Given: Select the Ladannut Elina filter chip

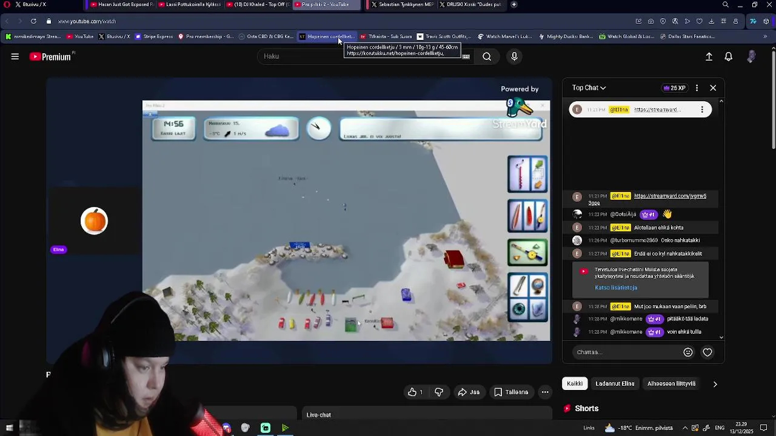Looking at the screenshot, I should pos(615,383).
